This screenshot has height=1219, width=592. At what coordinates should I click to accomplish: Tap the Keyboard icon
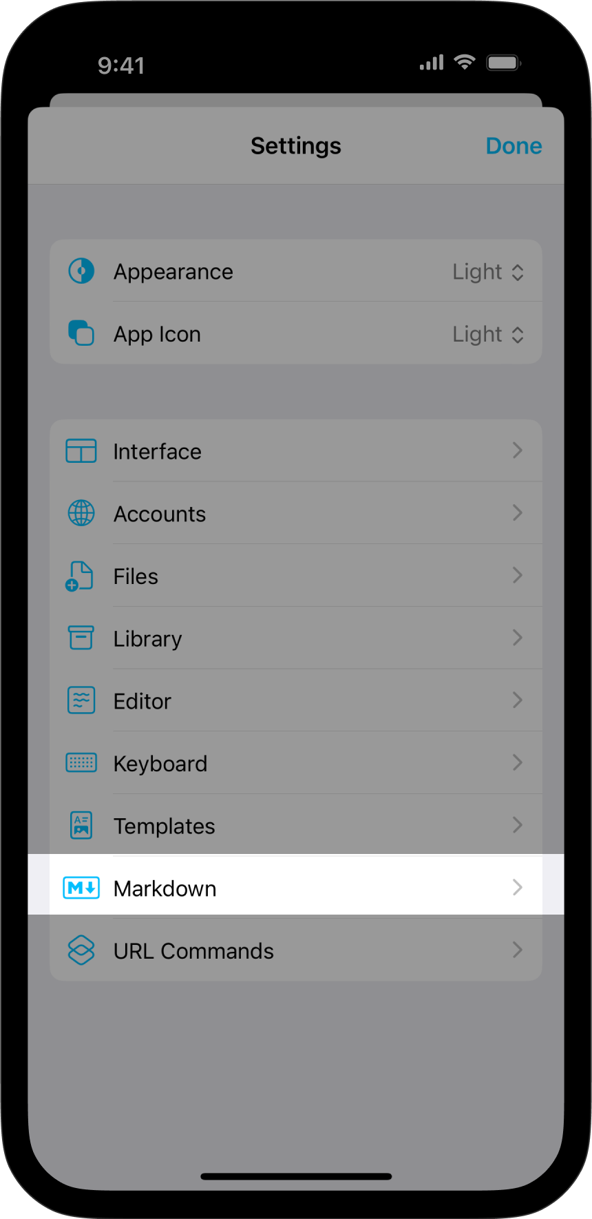click(x=81, y=762)
